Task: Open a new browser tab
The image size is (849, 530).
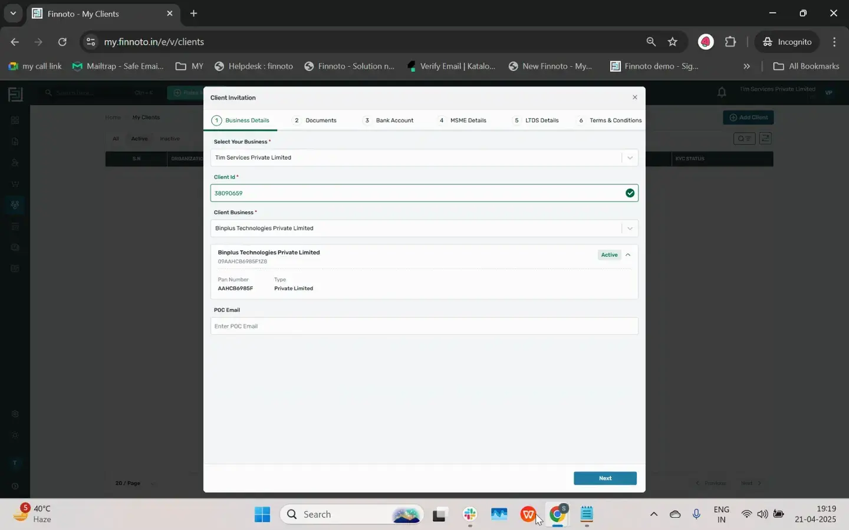Action: pos(193,13)
